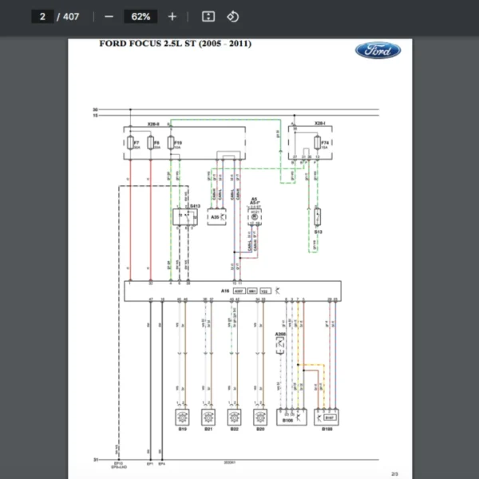Click the zoom in plus button
The image size is (479, 479).
coord(172,17)
